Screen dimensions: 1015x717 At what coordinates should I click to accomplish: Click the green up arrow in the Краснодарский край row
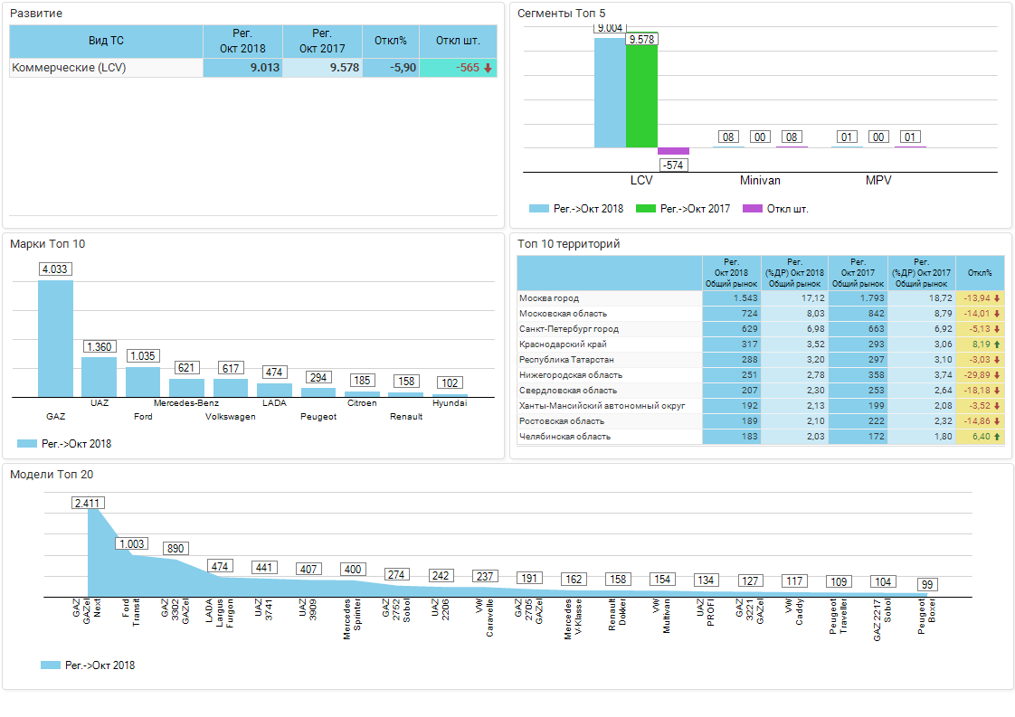(997, 344)
